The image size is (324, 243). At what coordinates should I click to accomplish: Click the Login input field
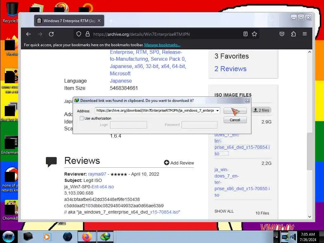click(x=128, y=125)
